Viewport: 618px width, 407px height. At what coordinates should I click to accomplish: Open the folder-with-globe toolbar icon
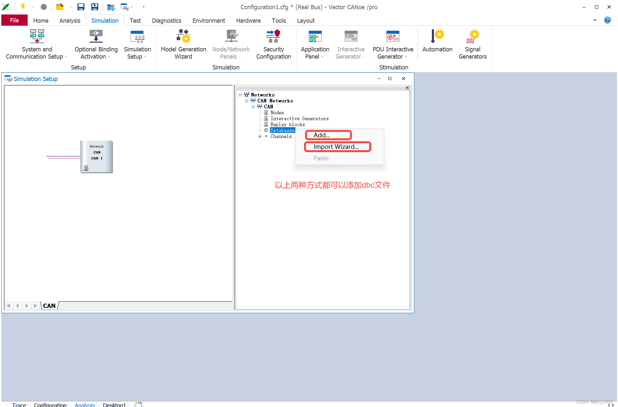[x=111, y=7]
